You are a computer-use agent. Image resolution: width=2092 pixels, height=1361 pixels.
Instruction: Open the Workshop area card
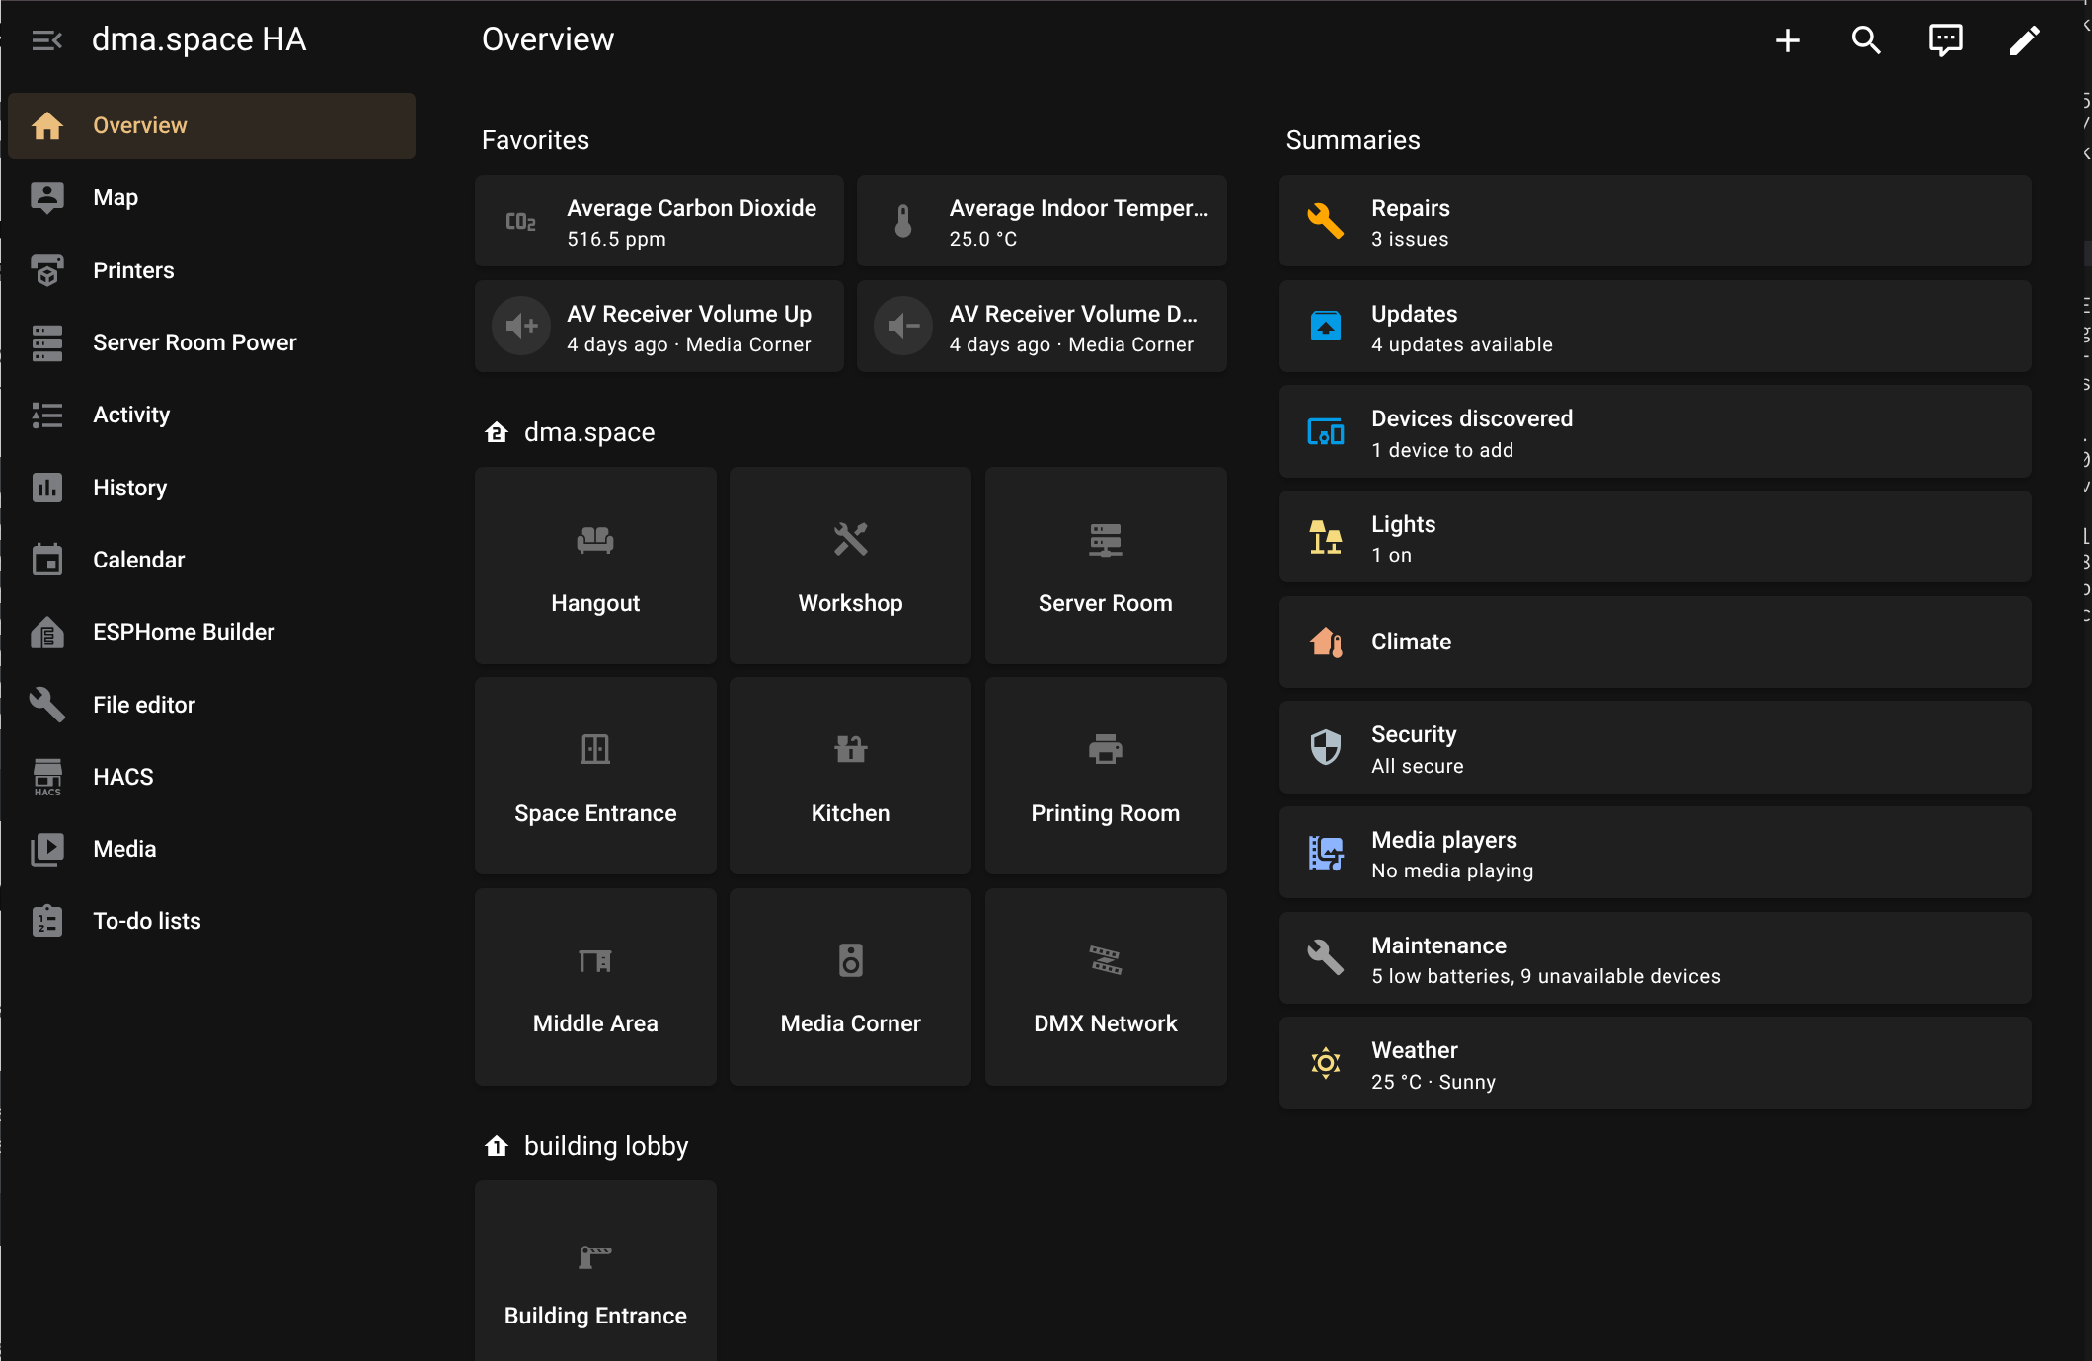point(850,566)
